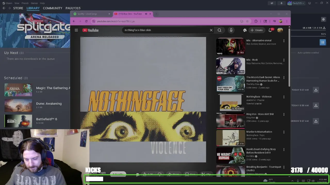Go to the YouTube home logo
The width and height of the screenshot is (330, 185).
[x=90, y=30]
